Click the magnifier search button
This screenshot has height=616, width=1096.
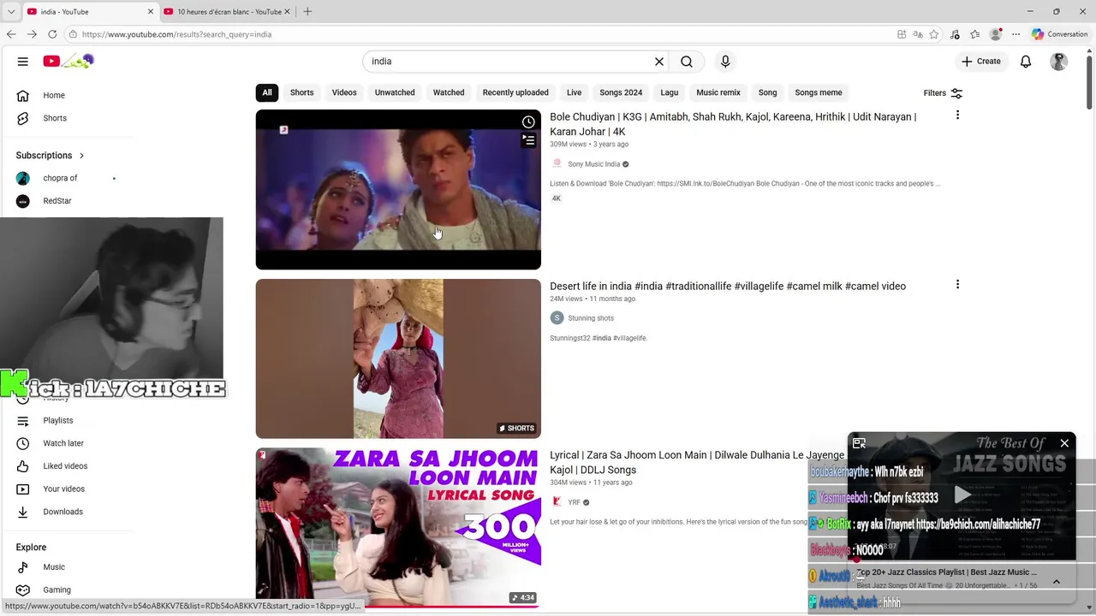(x=687, y=62)
